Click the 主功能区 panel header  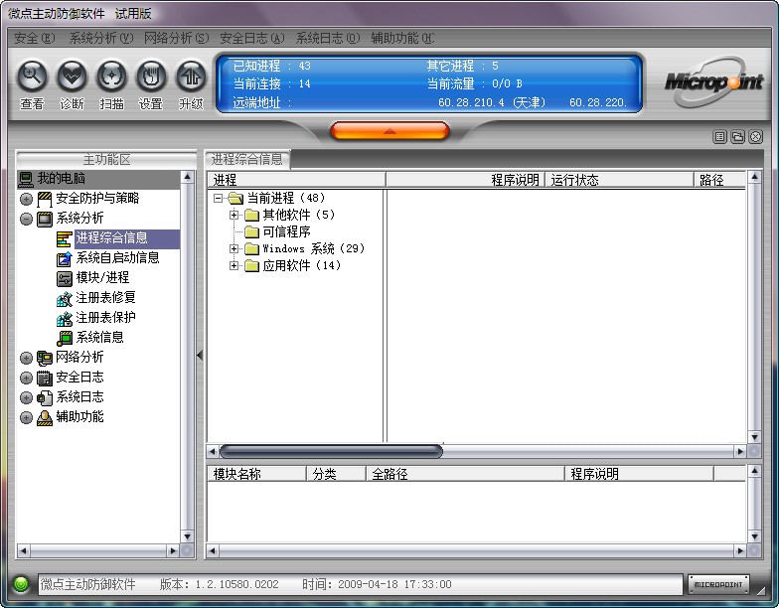click(106, 159)
